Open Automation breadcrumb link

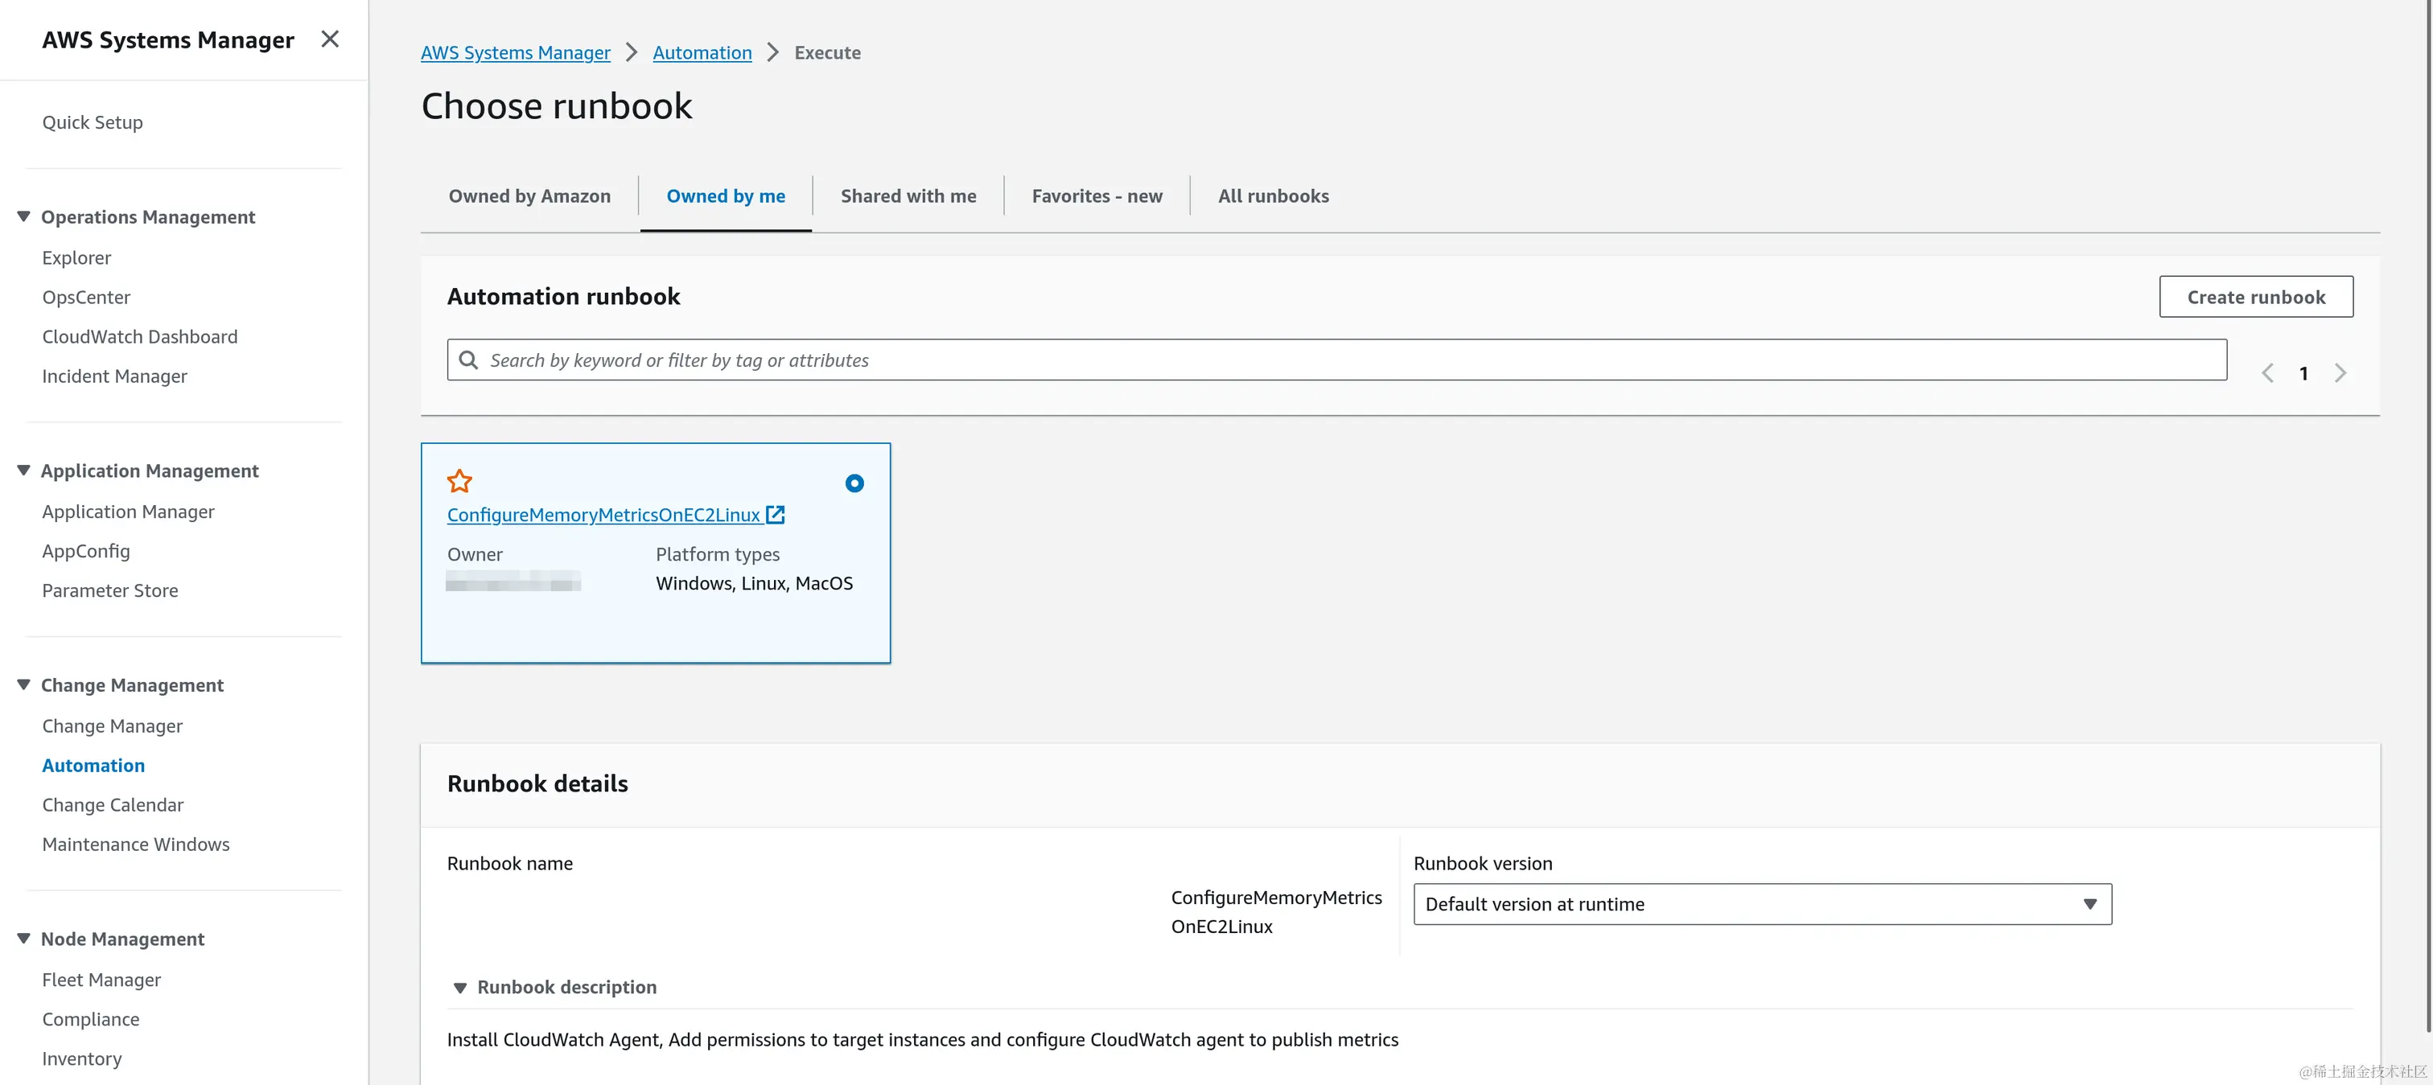point(702,53)
